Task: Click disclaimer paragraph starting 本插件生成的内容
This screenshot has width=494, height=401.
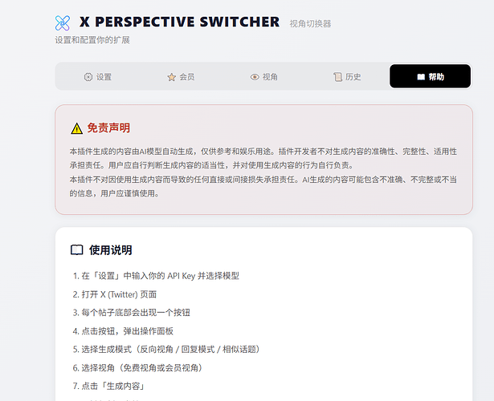Action: coord(263,158)
